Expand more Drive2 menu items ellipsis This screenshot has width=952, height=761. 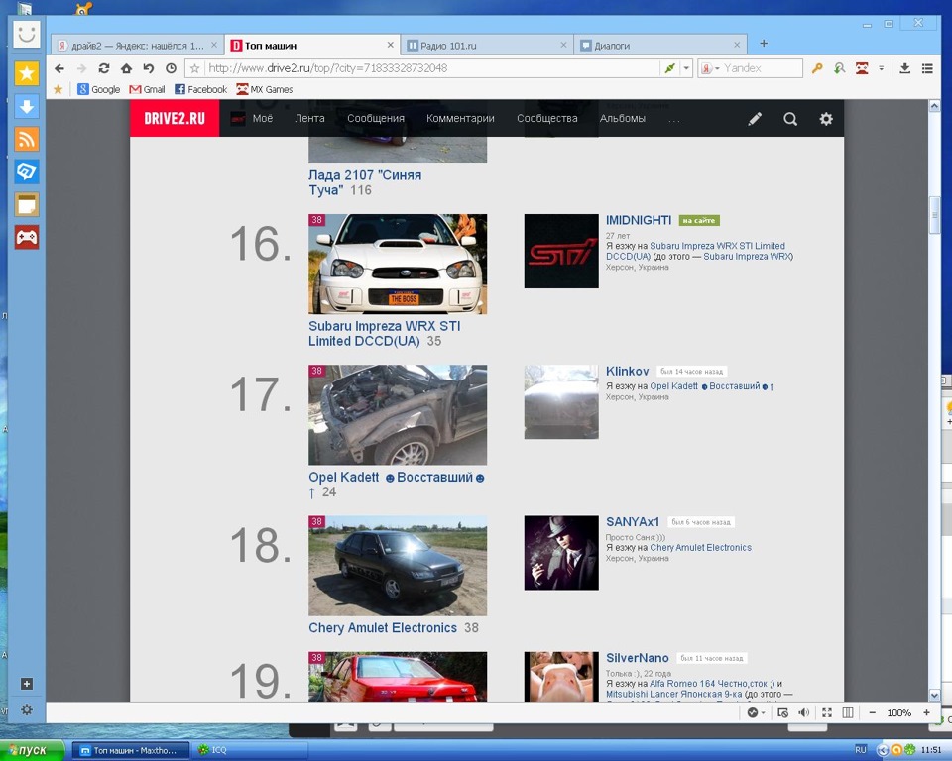coord(674,120)
